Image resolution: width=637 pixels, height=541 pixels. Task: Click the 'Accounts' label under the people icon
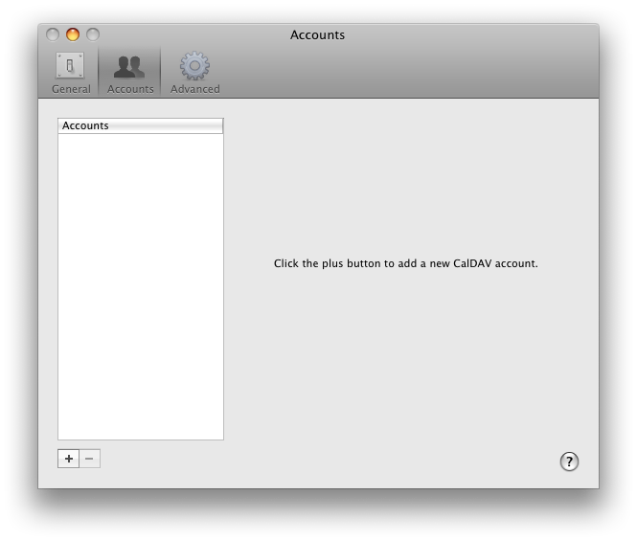[x=130, y=89]
